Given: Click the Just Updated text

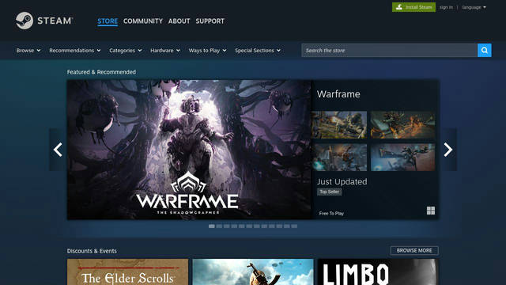Looking at the screenshot, I should 342,181.
